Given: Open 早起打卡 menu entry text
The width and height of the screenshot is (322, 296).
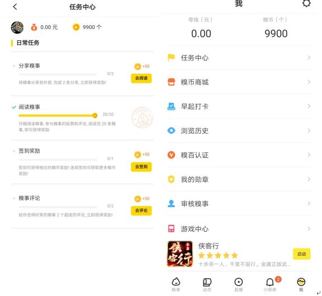Looking at the screenshot, I should coord(195,107).
